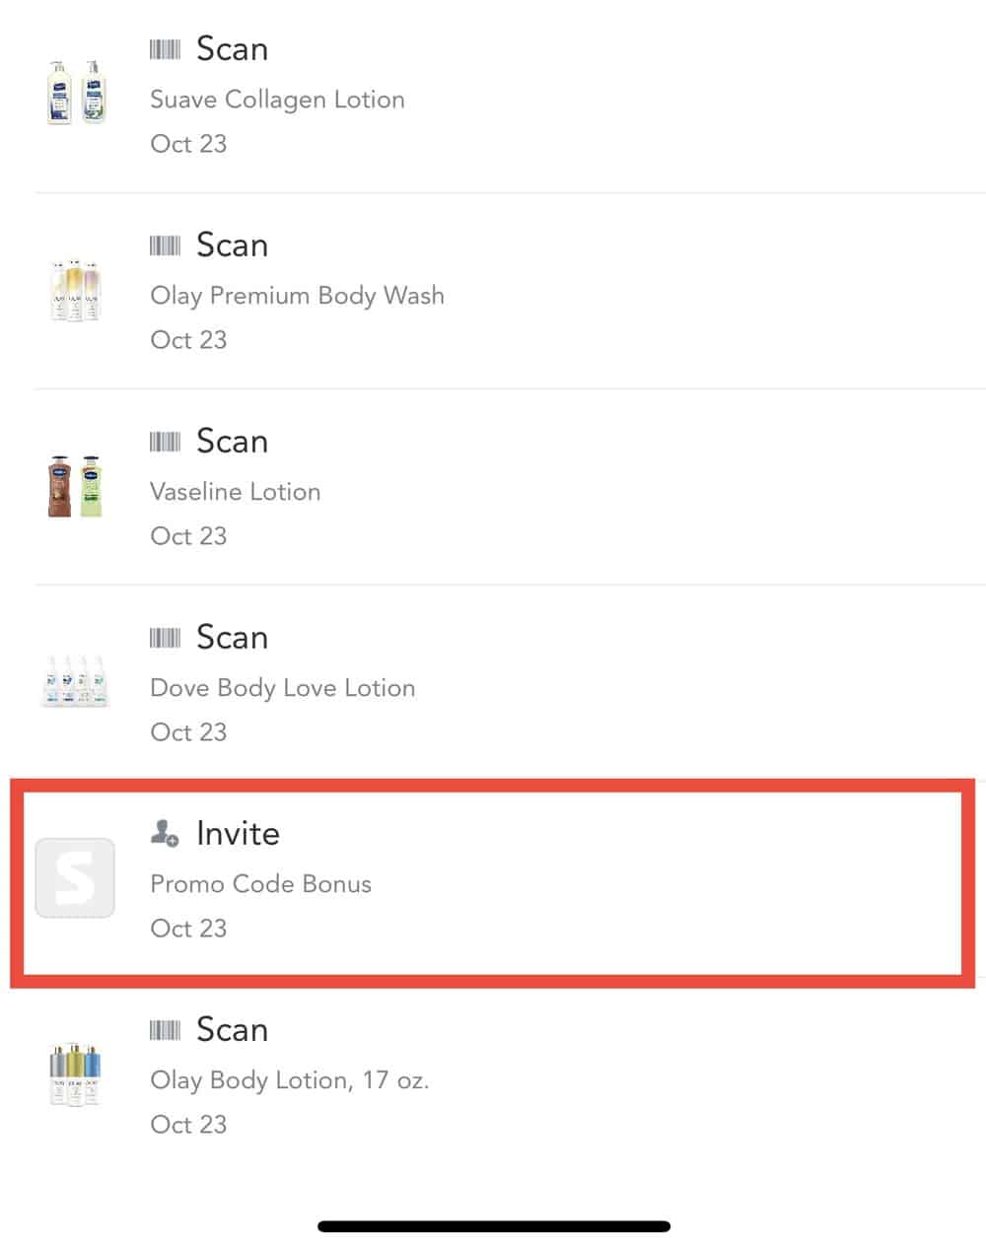Screen dimensions: 986x1250
Task: Tap the person-add icon next to Invite
Action: click(163, 832)
